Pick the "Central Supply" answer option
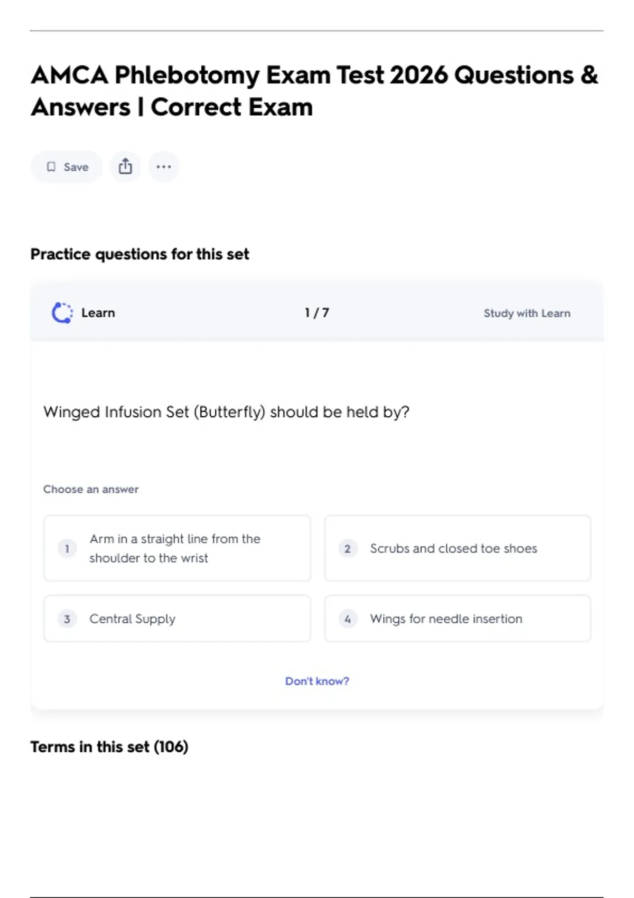Screen dimensions: 634x898 132,619
